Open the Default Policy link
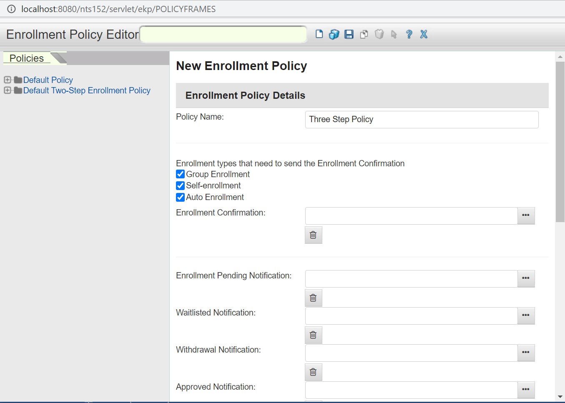Image resolution: width=565 pixels, height=403 pixels. coord(48,80)
